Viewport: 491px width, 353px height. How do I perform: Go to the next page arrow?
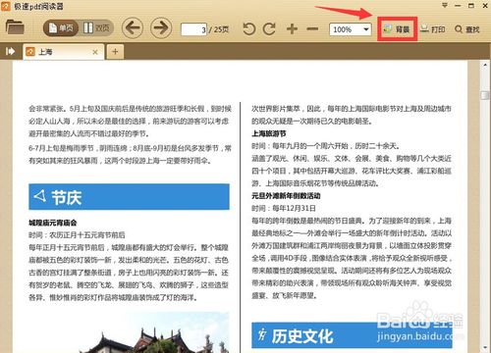click(x=161, y=28)
